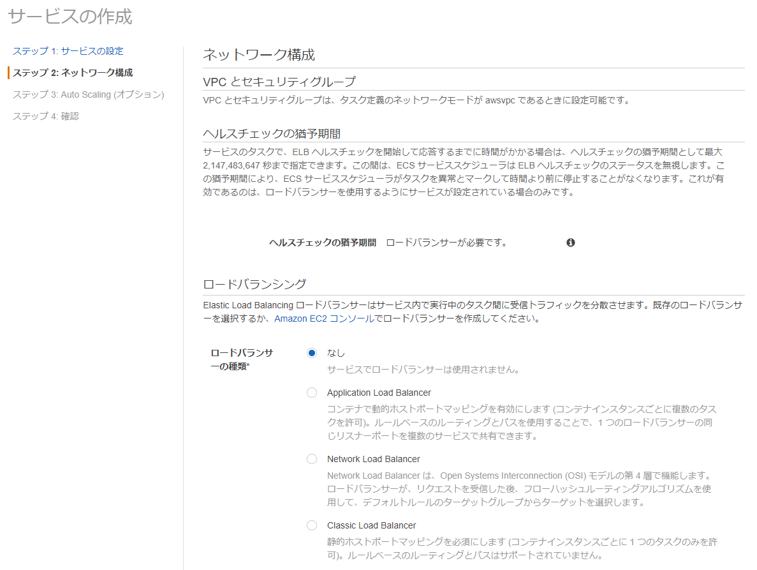Click the 静的ホストポートマッピング description text

(x=522, y=548)
